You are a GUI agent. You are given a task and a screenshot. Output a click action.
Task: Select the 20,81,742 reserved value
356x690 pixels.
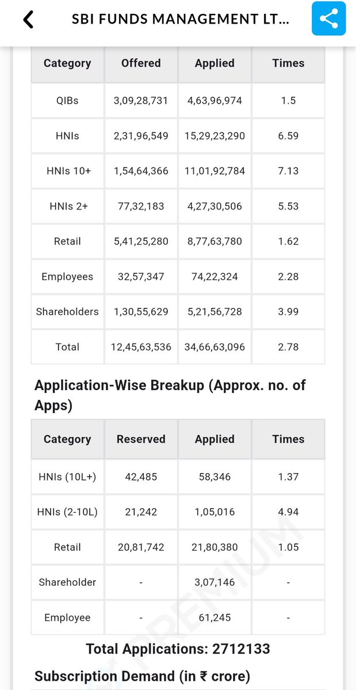pos(141,547)
